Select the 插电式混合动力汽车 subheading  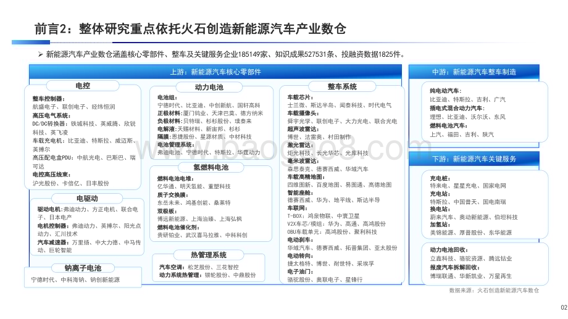coord(457,108)
